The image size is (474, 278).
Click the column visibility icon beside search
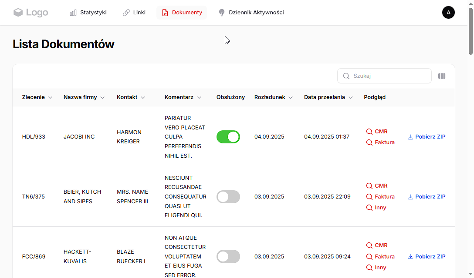coord(442,76)
